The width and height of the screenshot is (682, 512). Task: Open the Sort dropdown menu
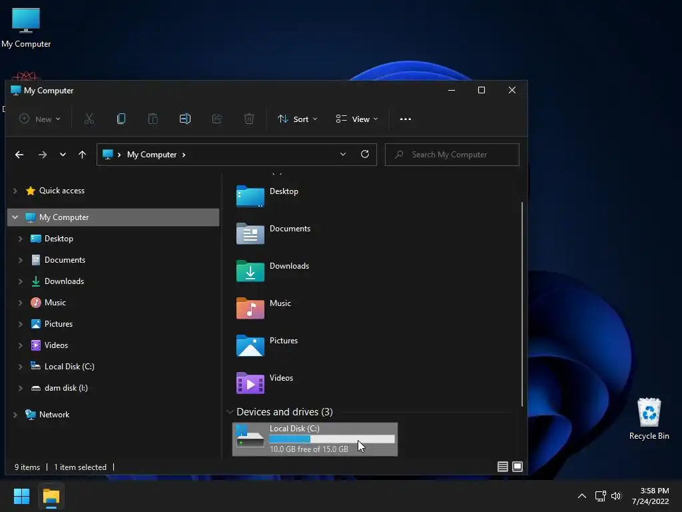pos(298,119)
